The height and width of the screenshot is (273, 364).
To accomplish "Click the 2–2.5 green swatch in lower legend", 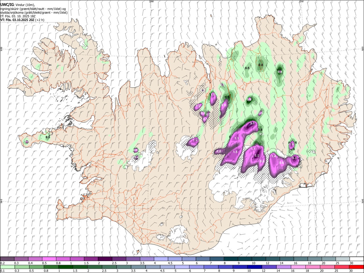I will 94,267.
